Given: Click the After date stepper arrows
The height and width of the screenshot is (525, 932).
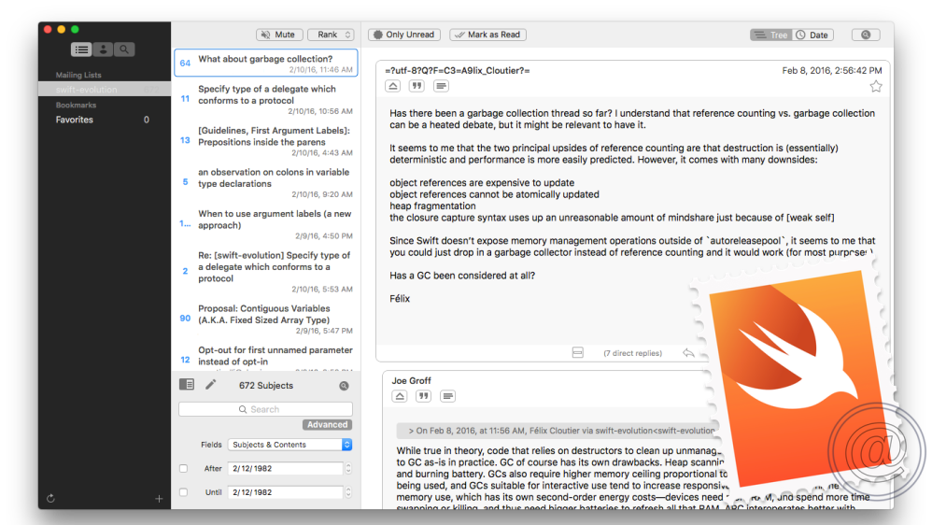Looking at the screenshot, I should click(348, 469).
